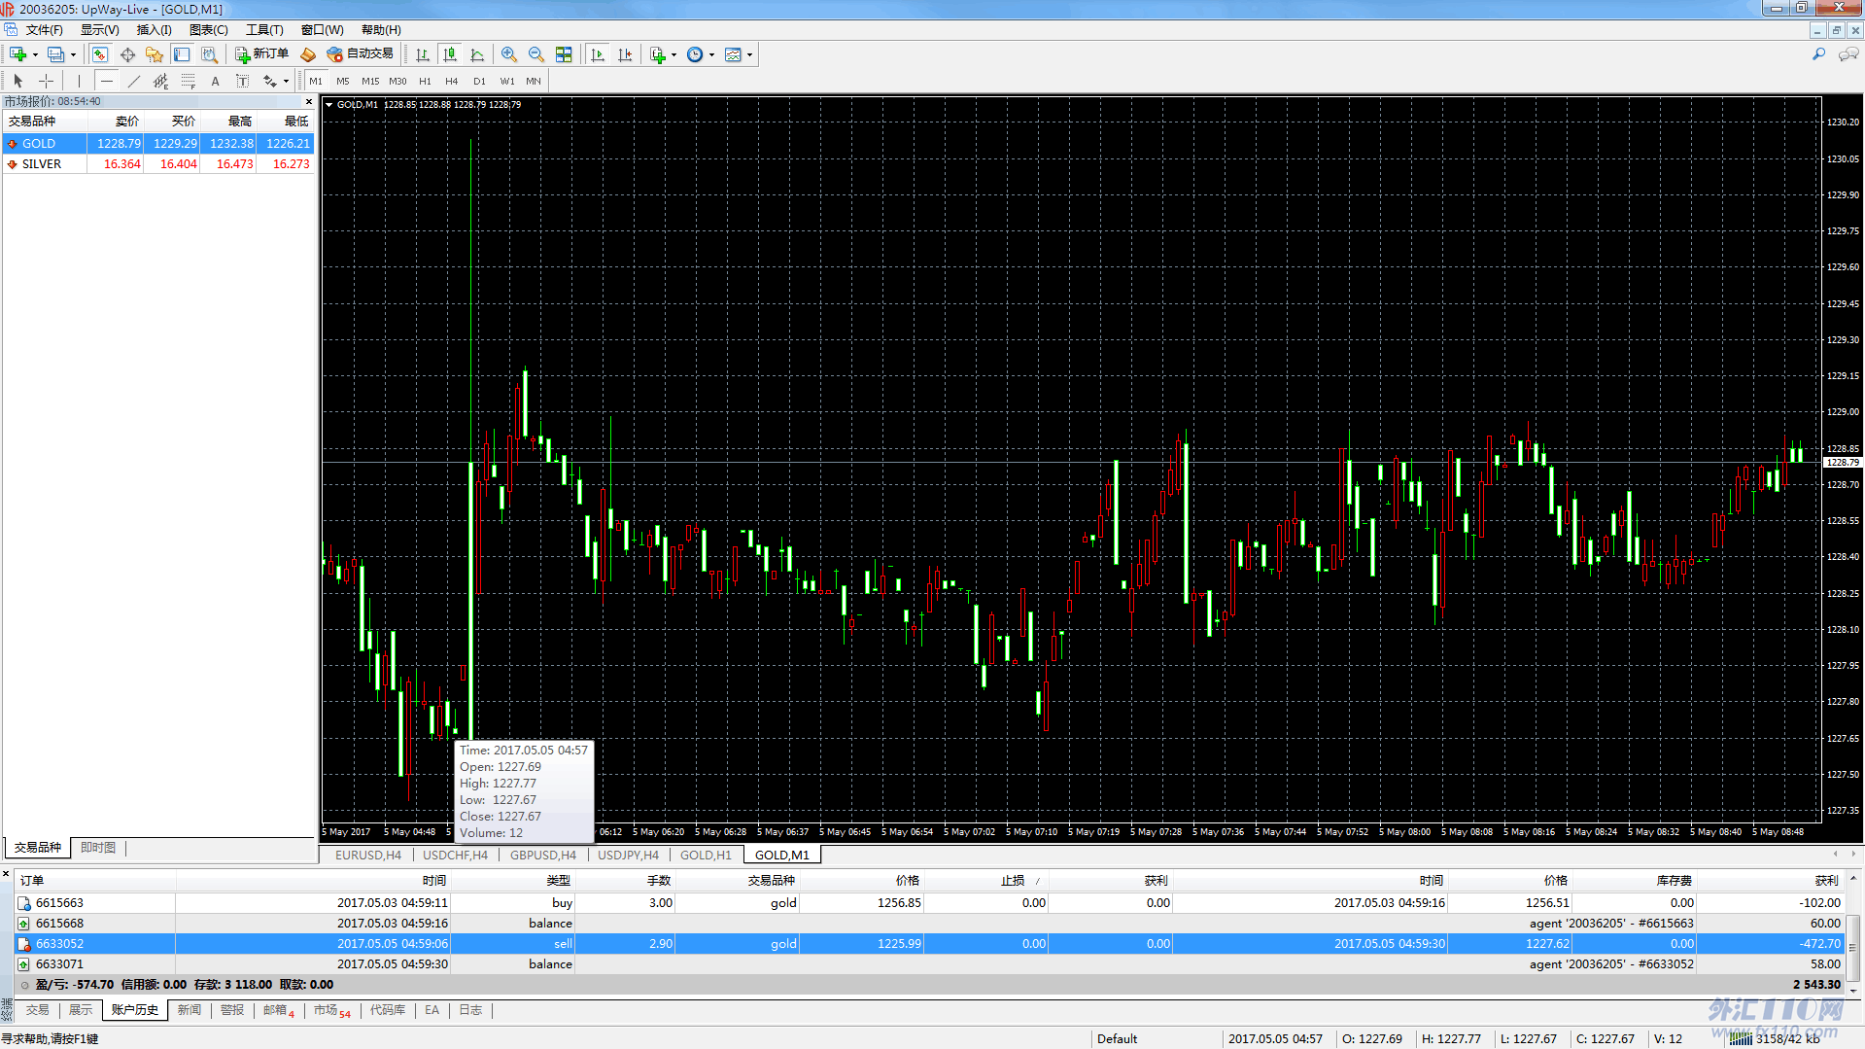Open the indicators list icon
Screen dimensions: 1865x1049
pyautogui.click(x=658, y=54)
